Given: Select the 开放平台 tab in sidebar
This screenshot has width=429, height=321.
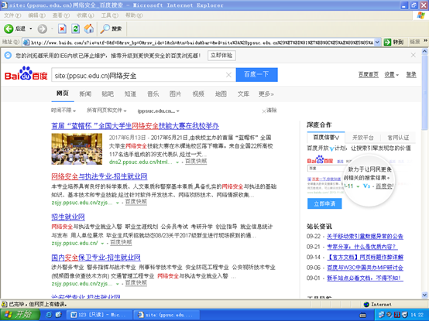Looking at the screenshot, I should tap(362, 138).
